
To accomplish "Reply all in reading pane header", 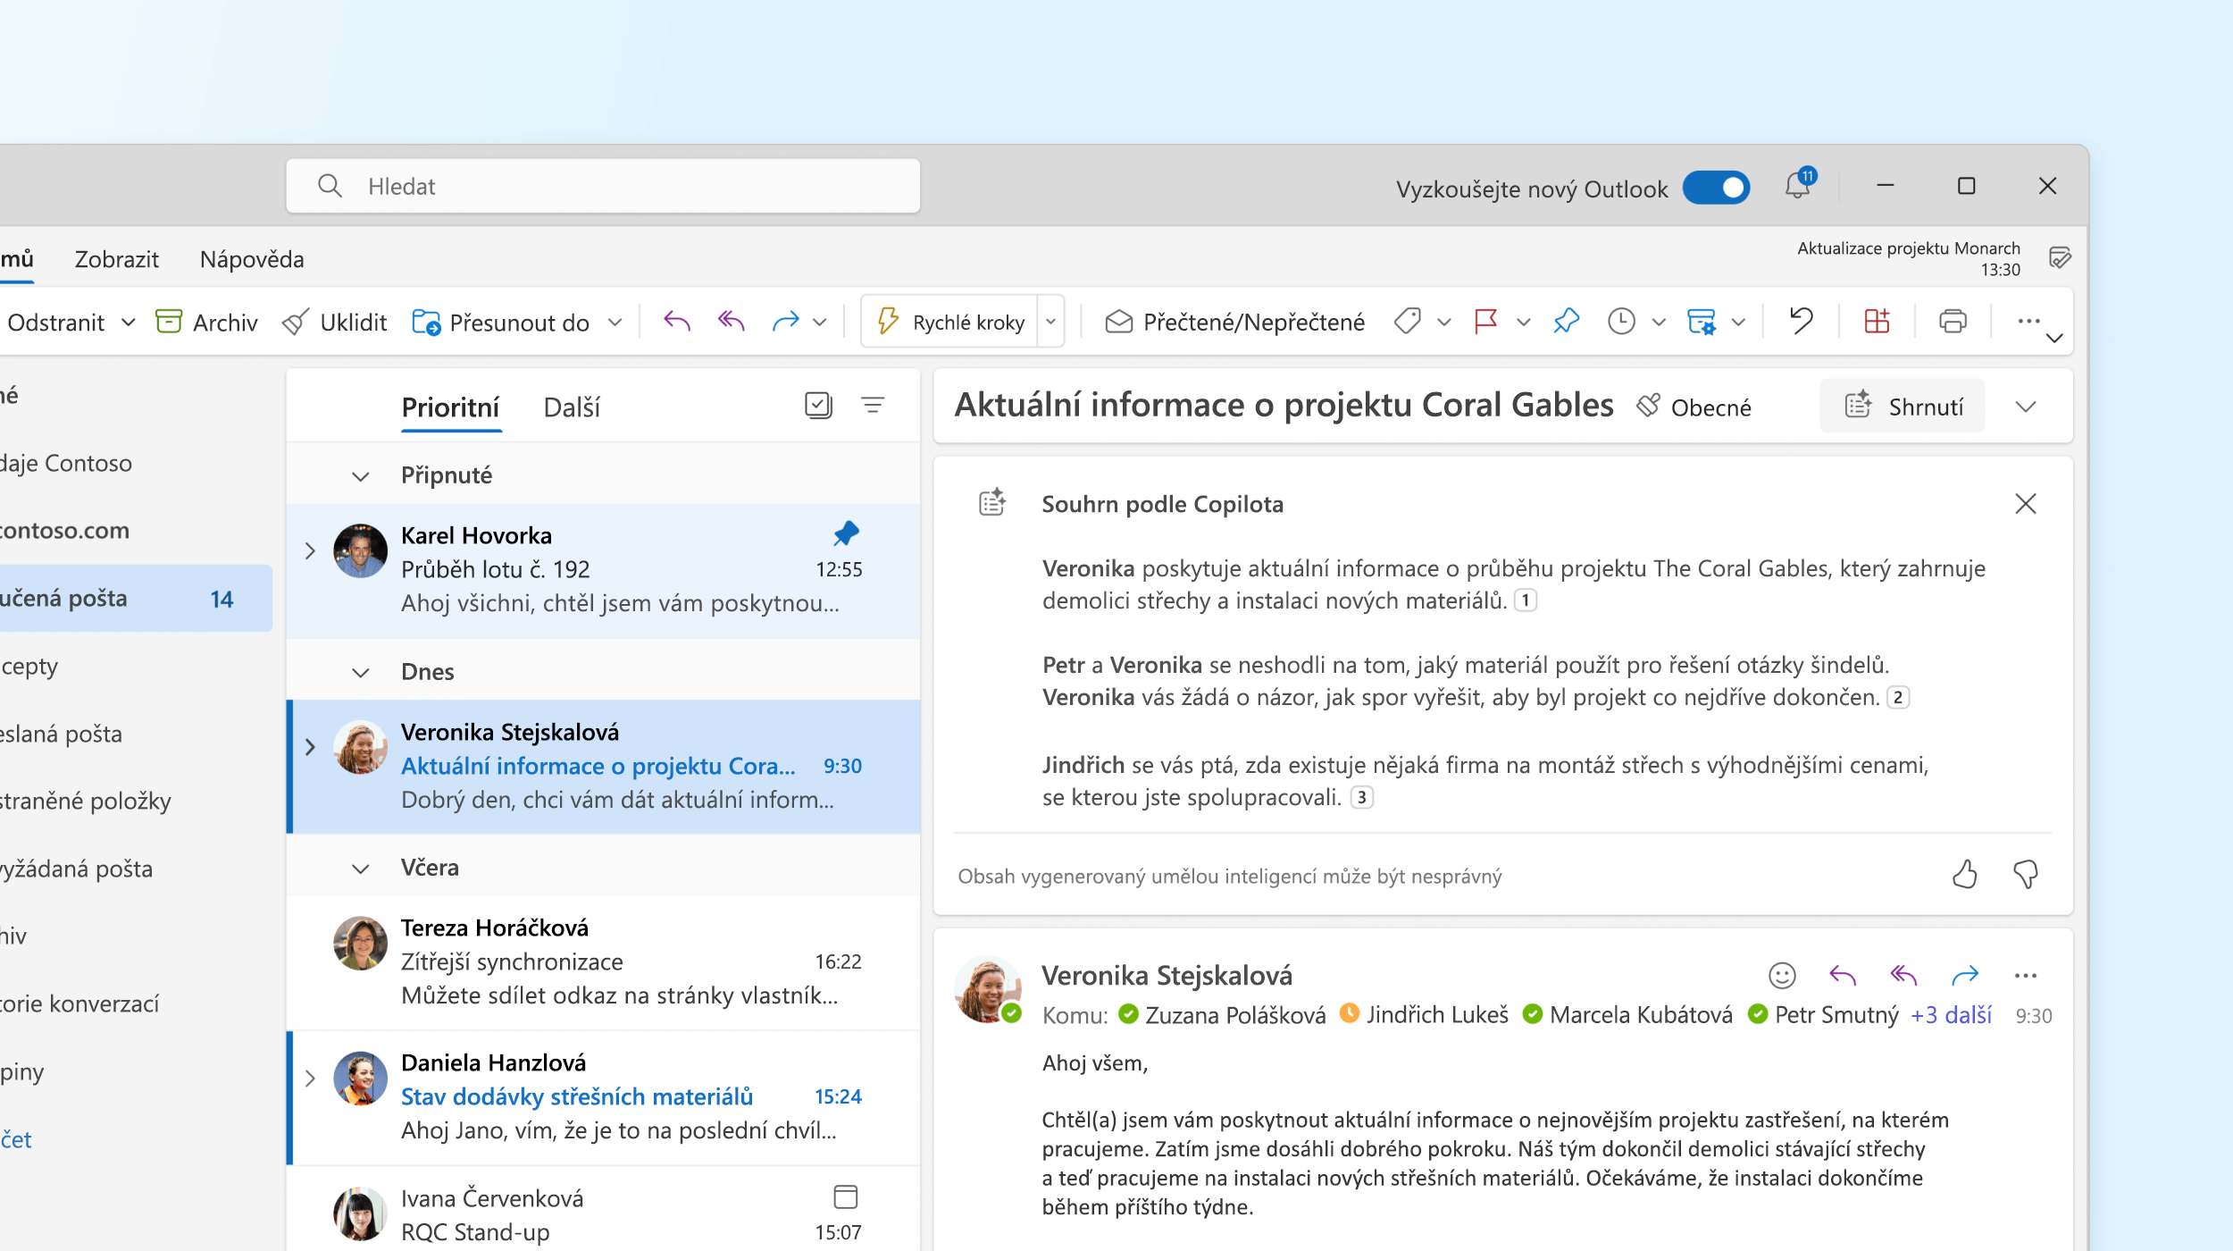I will coord(1903,975).
